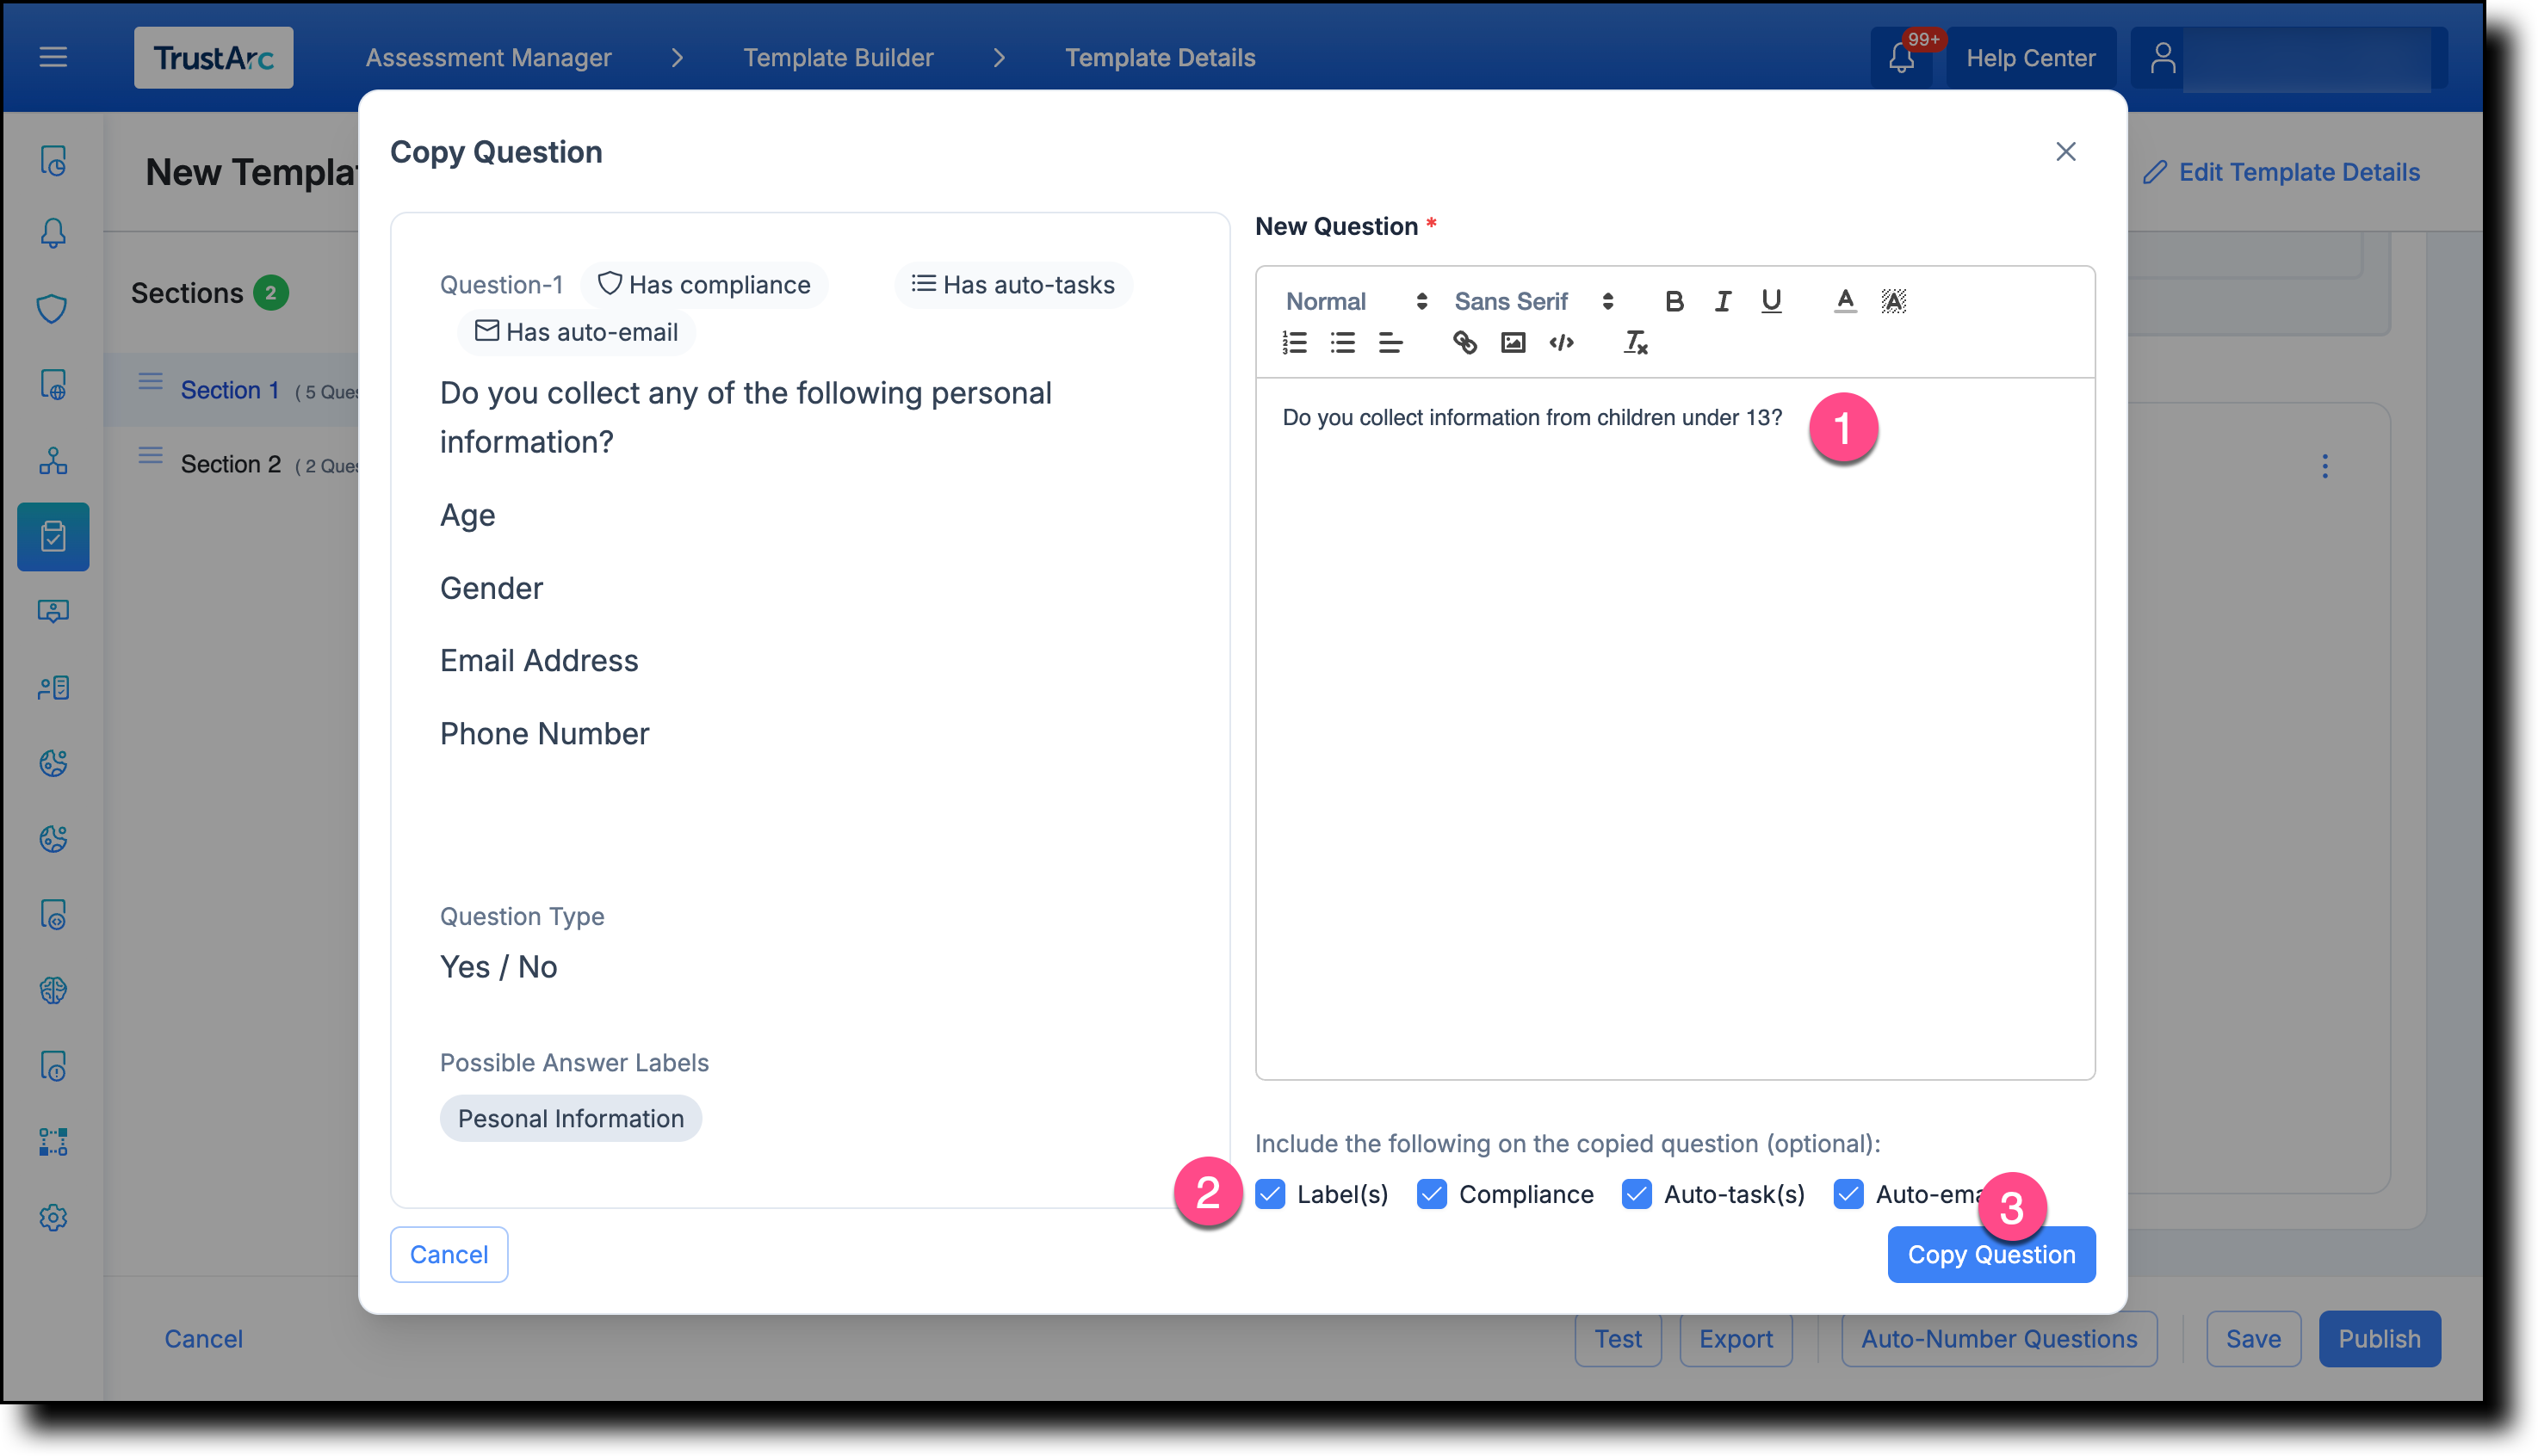Screen dimensions: 2538x1456
Task: Open the brain sidebar icon
Action: click(53, 990)
